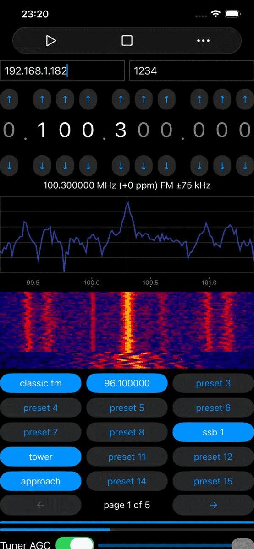
Task: Select preset 11
Action: coord(127,457)
